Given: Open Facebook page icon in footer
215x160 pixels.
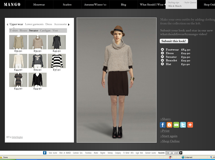Looking at the screenshot, I should 45,153.
